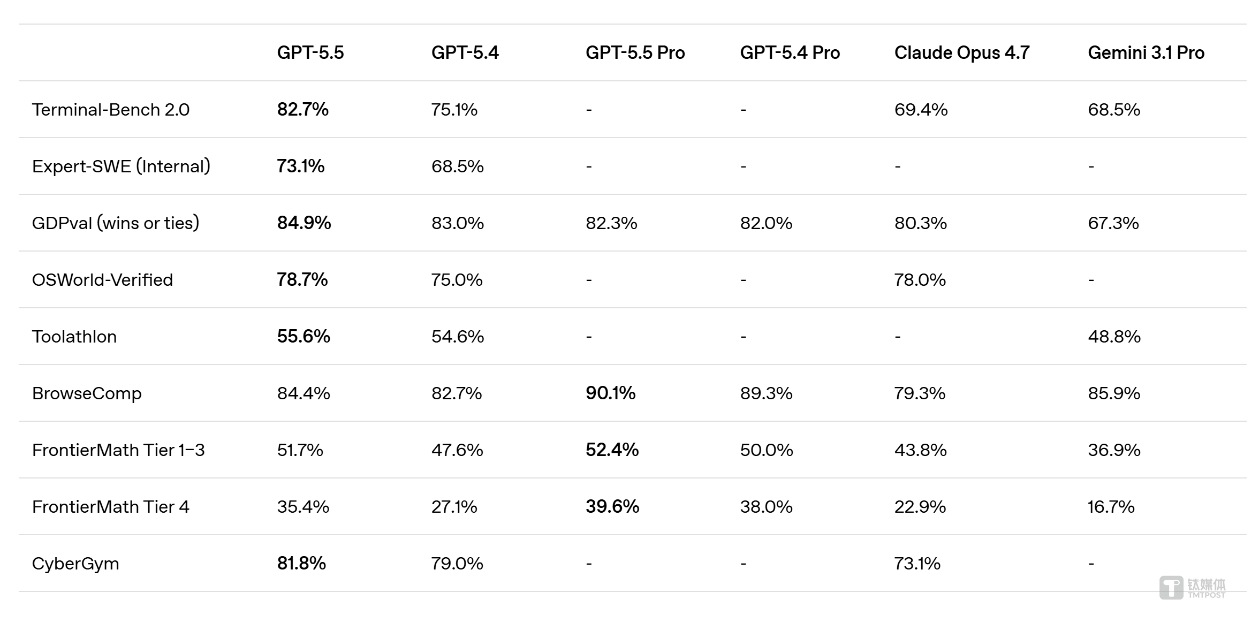Click Claude's 78.0% OSWorld-Verified score

(x=920, y=280)
